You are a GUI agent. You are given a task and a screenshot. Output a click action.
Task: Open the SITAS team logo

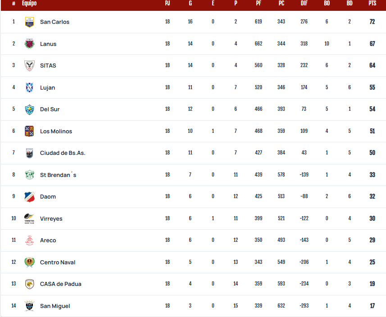pyautogui.click(x=29, y=66)
